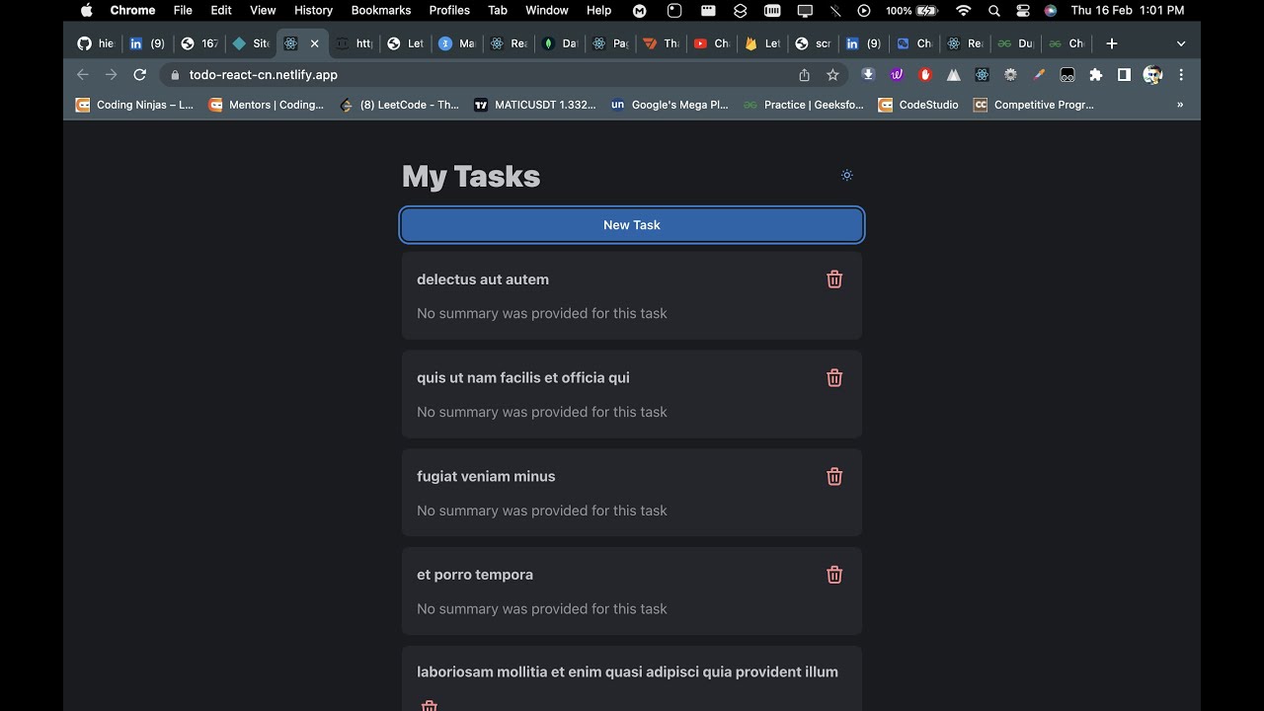
Task: Open the gear extension icon in the toolbar
Action: tap(1010, 75)
